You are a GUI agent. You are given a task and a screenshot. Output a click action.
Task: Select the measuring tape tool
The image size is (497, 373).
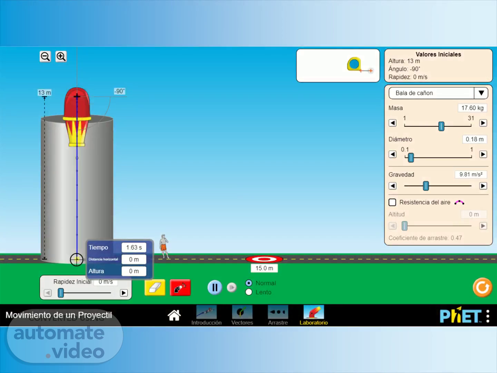(355, 65)
